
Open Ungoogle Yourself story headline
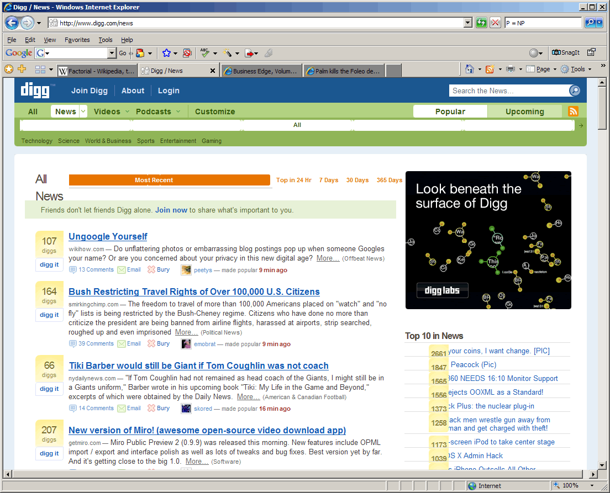tap(108, 236)
